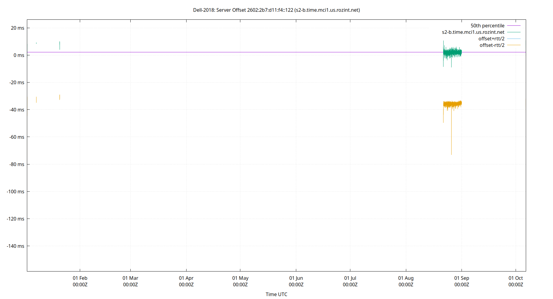Toggle visibility of the 50th percentile series
The image size is (553, 299).
(x=487, y=26)
